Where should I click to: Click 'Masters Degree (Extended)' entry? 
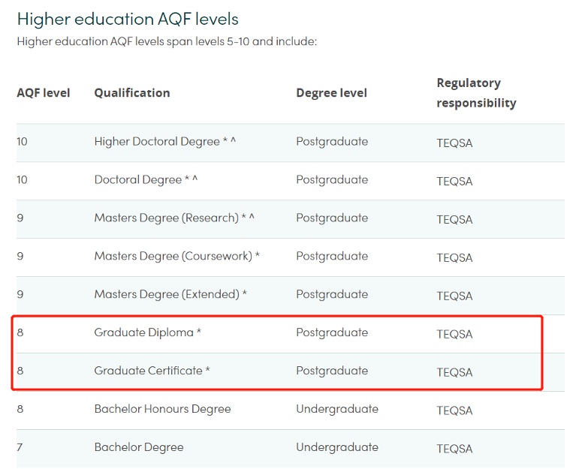170,294
